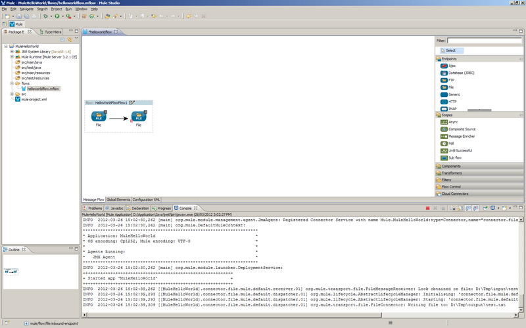Collapse the Endpoints palette drawer

479,58
